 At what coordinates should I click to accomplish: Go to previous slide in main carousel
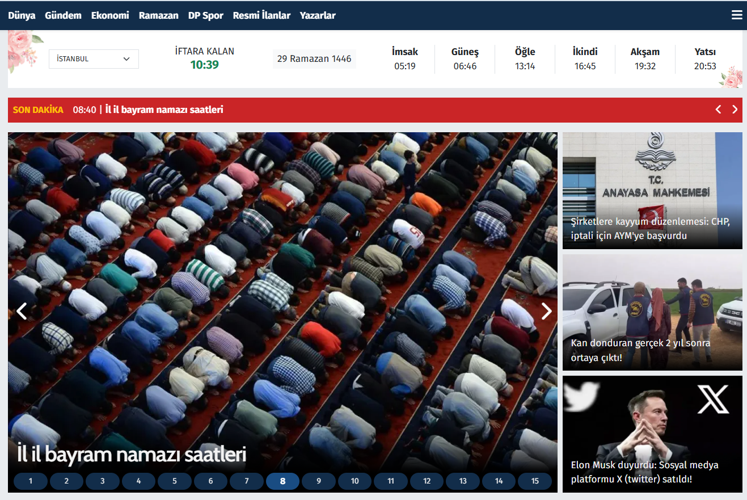point(22,311)
